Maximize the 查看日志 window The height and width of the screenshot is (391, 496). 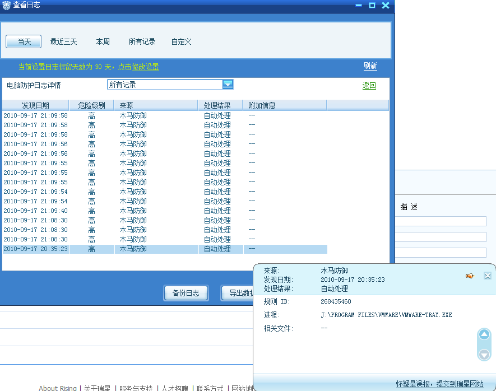(x=372, y=5)
